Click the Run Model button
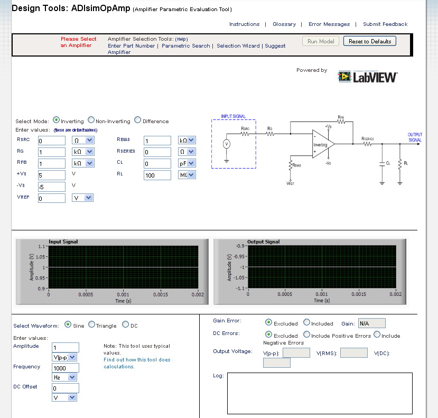Viewport: 438px width, 418px height. (321, 41)
